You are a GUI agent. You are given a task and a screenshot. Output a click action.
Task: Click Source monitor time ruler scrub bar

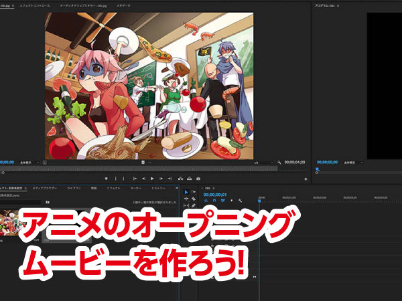(x=139, y=168)
